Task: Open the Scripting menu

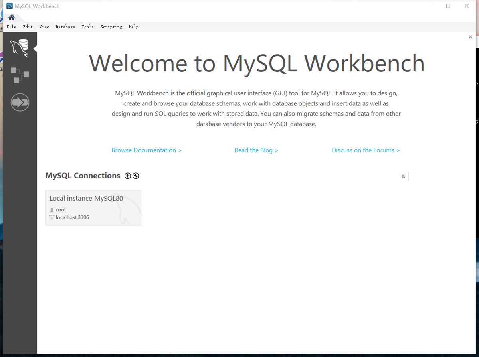Action: tap(111, 27)
